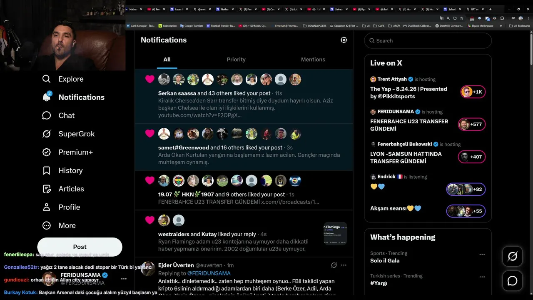This screenshot has height=300, width=533.
Task: Click Trent Attyah host name
Action: 392,79
